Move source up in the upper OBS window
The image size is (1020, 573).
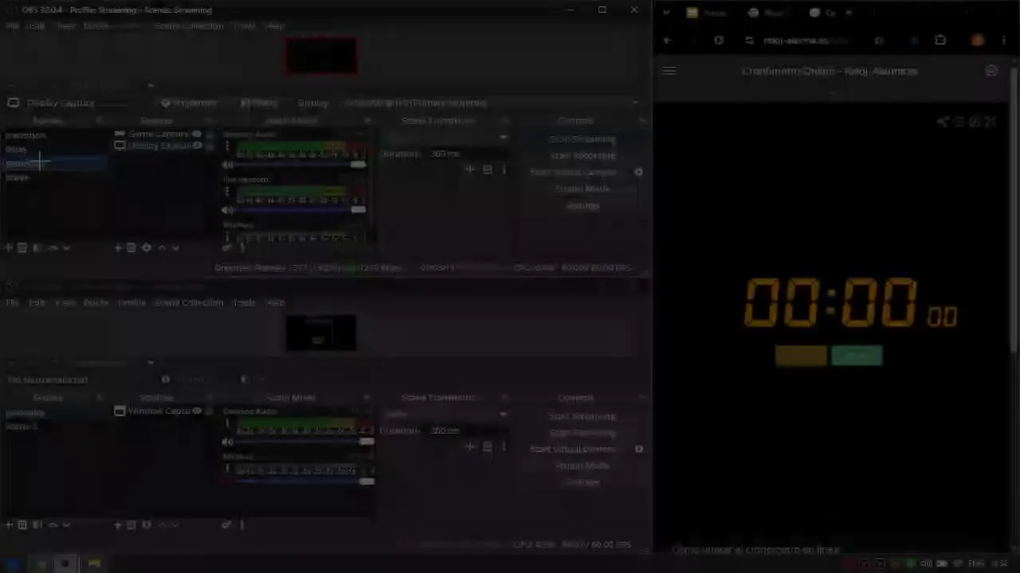coord(162,248)
